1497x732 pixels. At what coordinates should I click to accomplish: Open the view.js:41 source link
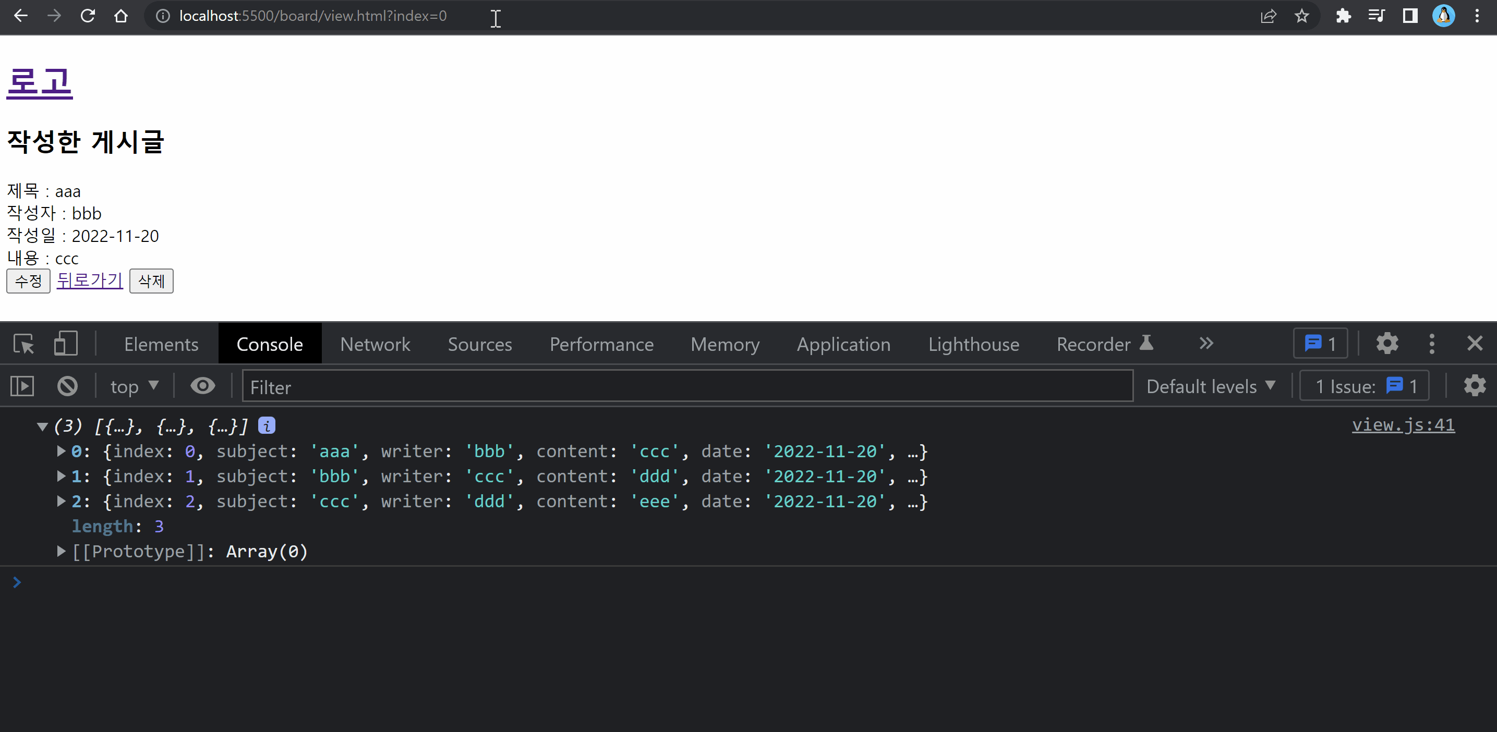pyautogui.click(x=1403, y=425)
